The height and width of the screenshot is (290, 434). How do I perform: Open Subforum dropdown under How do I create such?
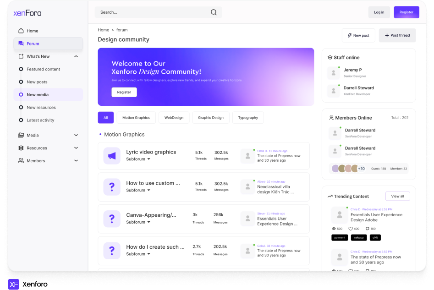click(x=138, y=254)
